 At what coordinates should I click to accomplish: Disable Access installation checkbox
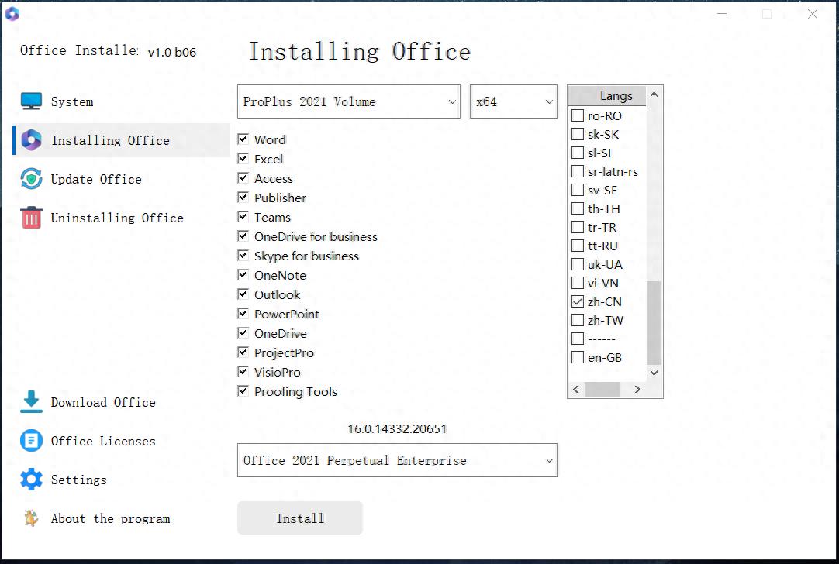click(x=243, y=177)
